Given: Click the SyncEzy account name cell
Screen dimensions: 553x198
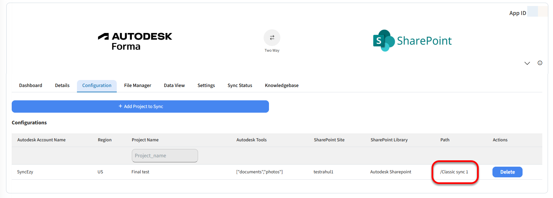Looking at the screenshot, I should [25, 172].
